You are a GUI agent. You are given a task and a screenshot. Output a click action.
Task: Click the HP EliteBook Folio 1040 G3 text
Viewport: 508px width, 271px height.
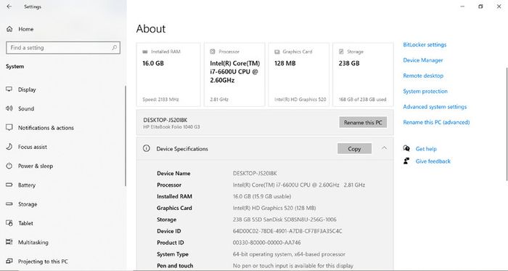pyautogui.click(x=171, y=127)
